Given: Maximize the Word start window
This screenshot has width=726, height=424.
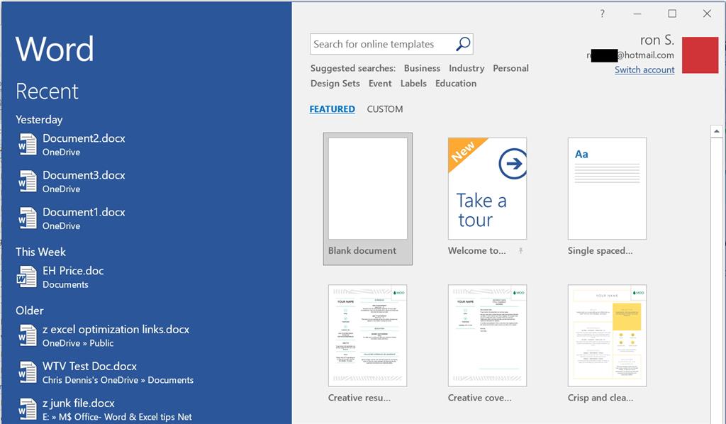Looking at the screenshot, I should pyautogui.click(x=672, y=14).
